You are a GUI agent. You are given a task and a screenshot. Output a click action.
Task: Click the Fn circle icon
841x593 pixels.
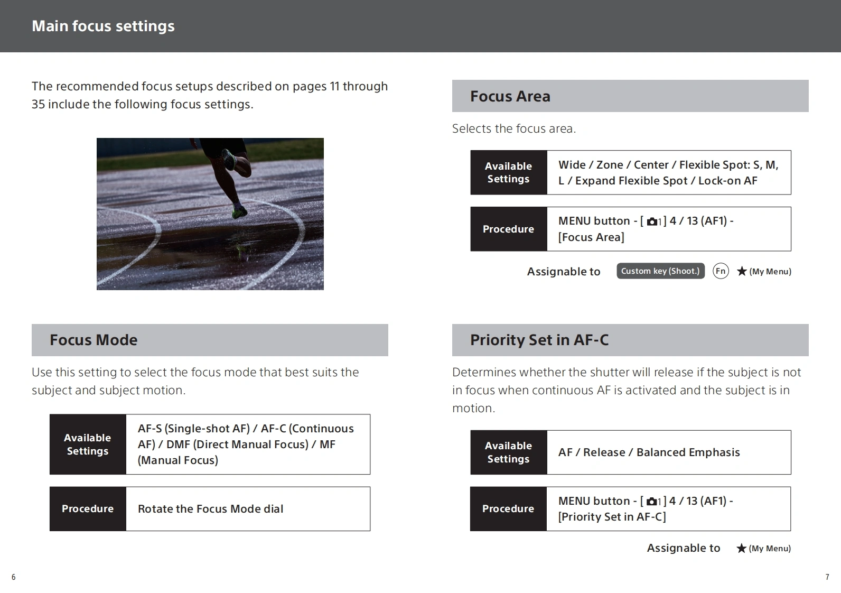[x=721, y=271]
